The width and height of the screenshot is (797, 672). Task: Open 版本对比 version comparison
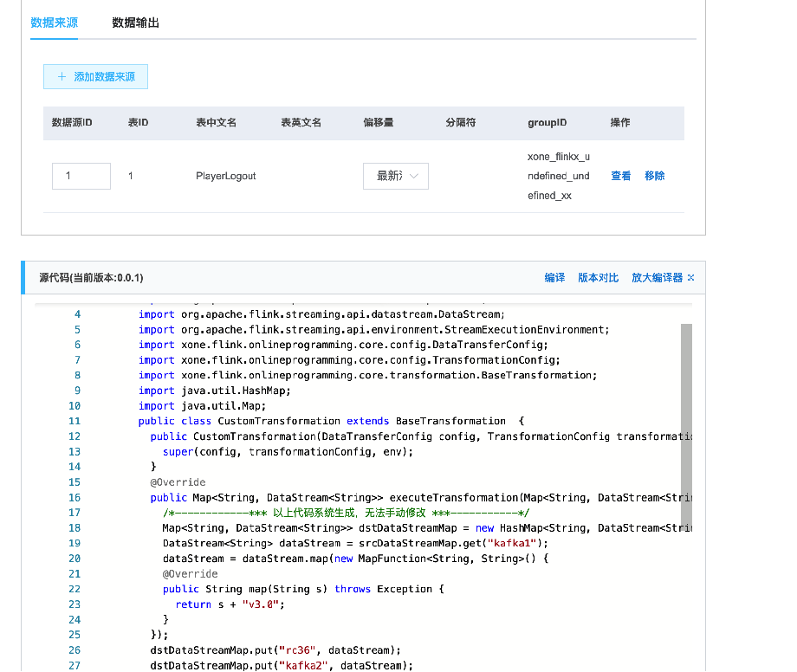599,278
